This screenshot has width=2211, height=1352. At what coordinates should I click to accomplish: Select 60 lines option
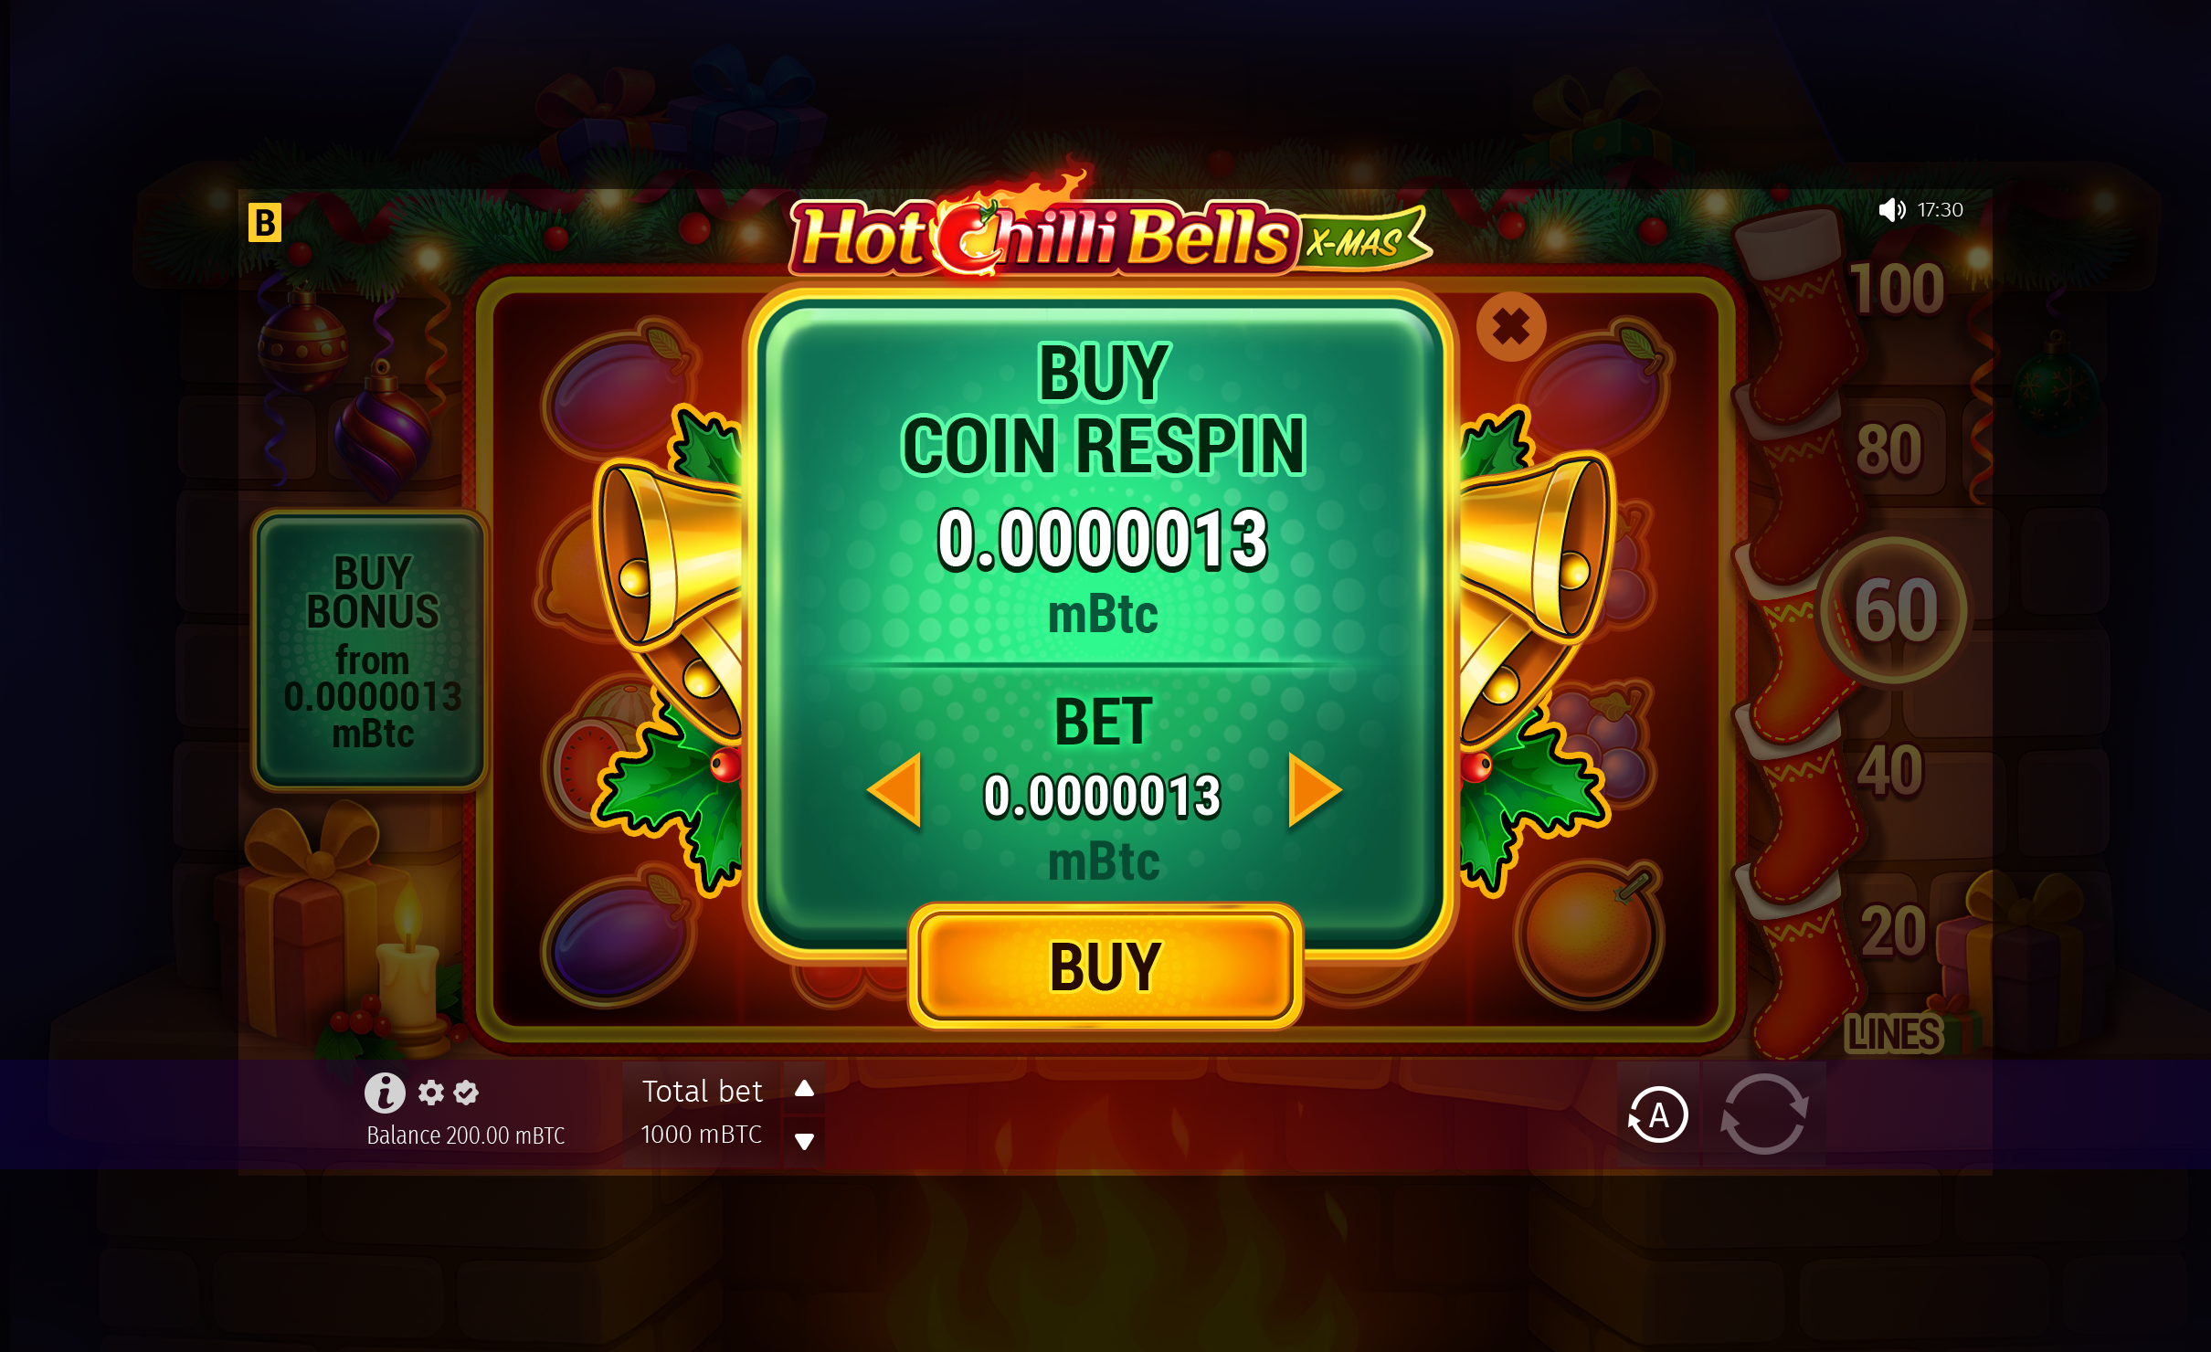1895,609
